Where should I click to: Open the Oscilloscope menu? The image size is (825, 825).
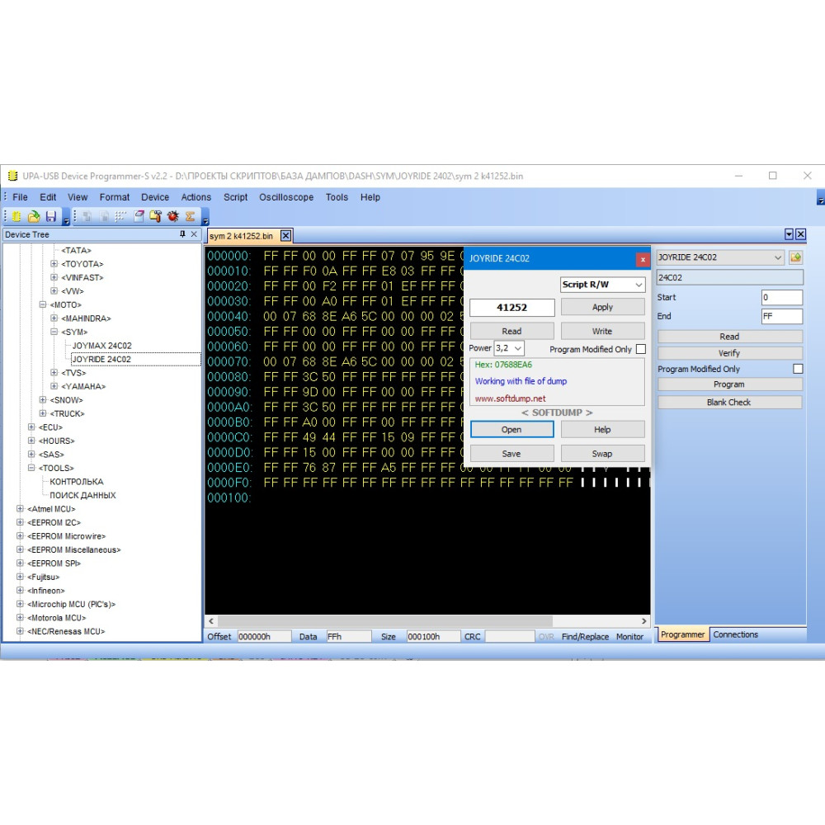tap(286, 197)
